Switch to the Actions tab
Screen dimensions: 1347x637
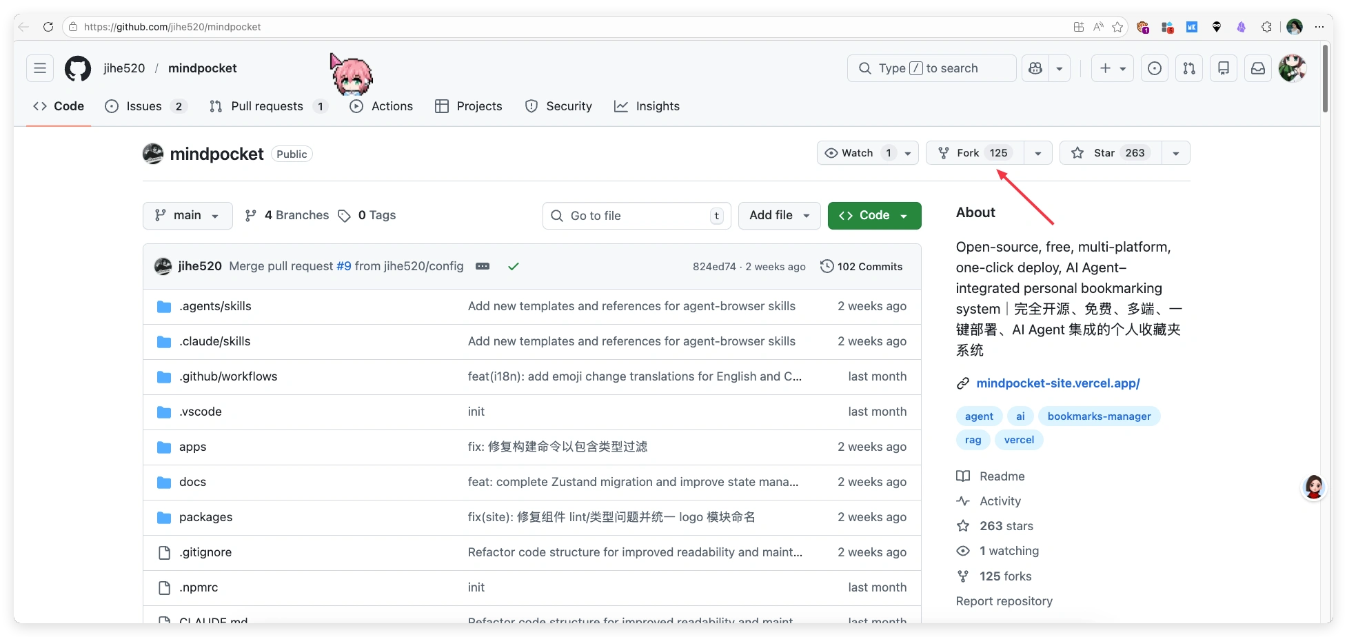click(x=381, y=106)
